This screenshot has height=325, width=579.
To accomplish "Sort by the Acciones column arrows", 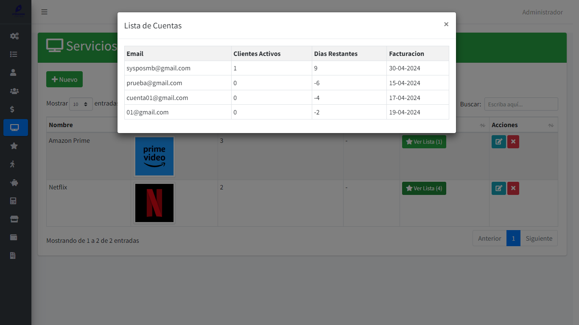I will click(x=551, y=125).
